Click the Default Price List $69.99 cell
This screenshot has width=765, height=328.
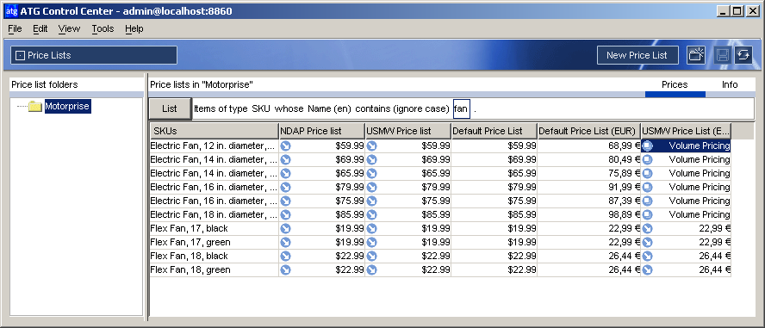coord(494,159)
